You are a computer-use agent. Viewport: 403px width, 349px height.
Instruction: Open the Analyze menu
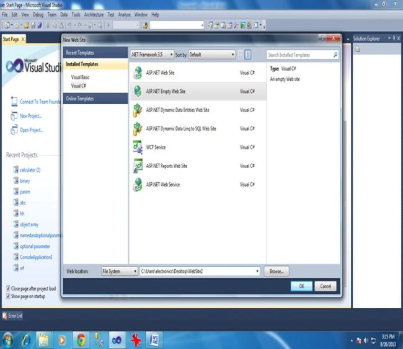[x=124, y=15]
